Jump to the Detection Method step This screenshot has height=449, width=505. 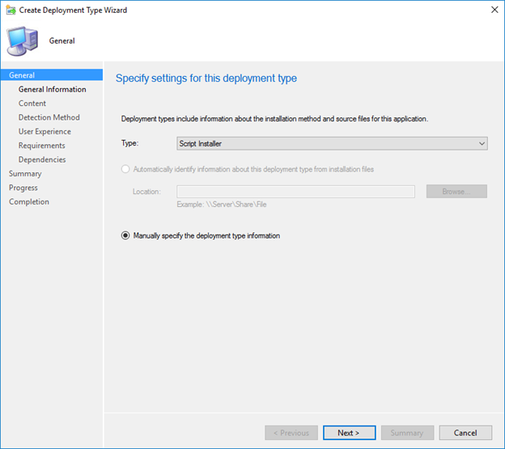tap(49, 117)
